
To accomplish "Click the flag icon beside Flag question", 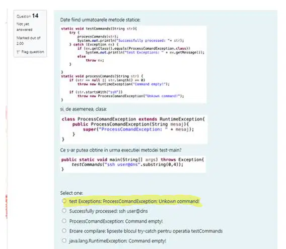I will coord(18,52).
